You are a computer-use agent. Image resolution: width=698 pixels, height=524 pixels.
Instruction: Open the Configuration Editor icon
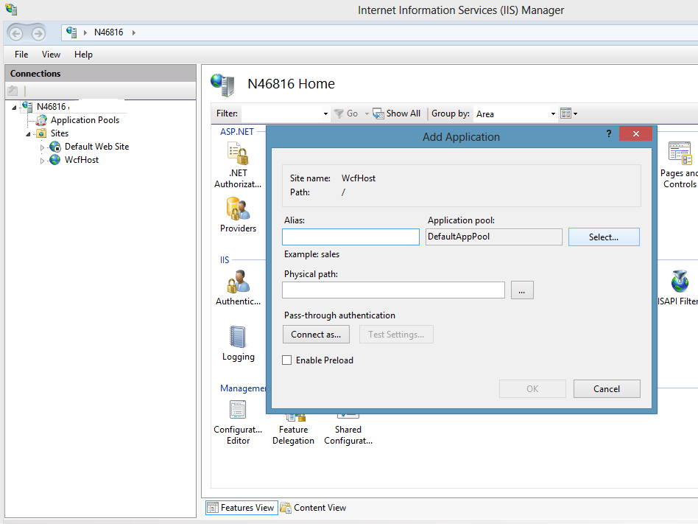pyautogui.click(x=238, y=411)
